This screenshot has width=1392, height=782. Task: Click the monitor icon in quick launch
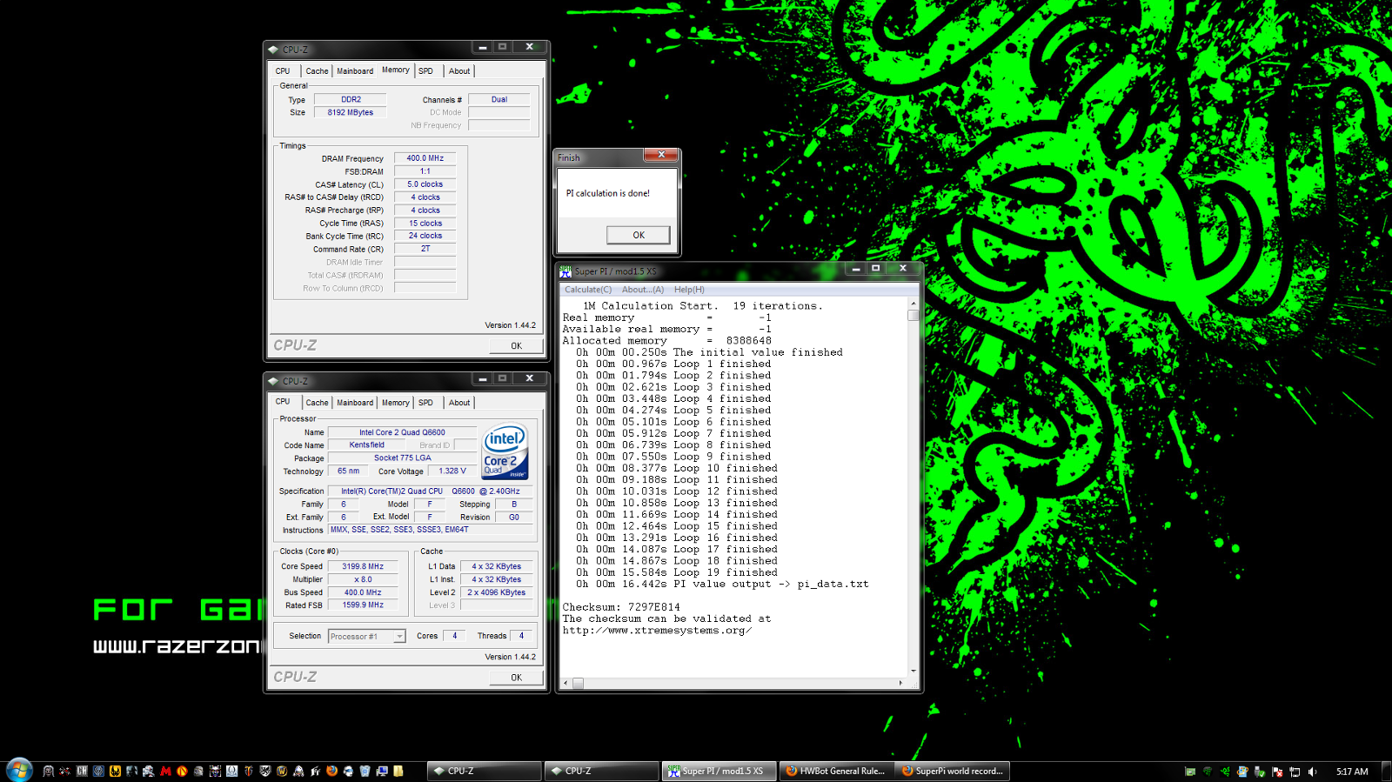coord(382,771)
